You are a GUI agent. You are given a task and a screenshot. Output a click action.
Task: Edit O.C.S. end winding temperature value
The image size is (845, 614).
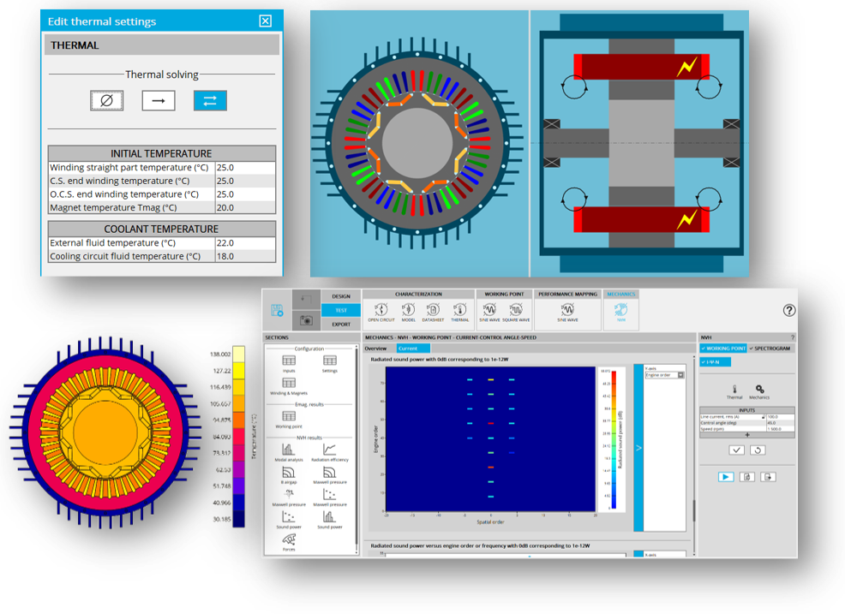tap(245, 194)
